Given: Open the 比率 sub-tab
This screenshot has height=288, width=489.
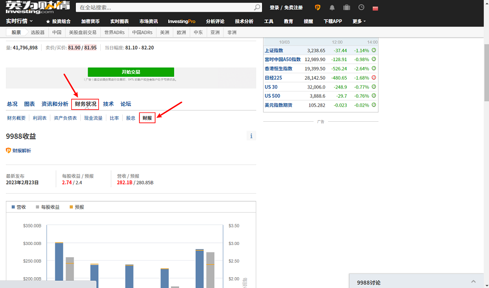Looking at the screenshot, I should pos(114,118).
